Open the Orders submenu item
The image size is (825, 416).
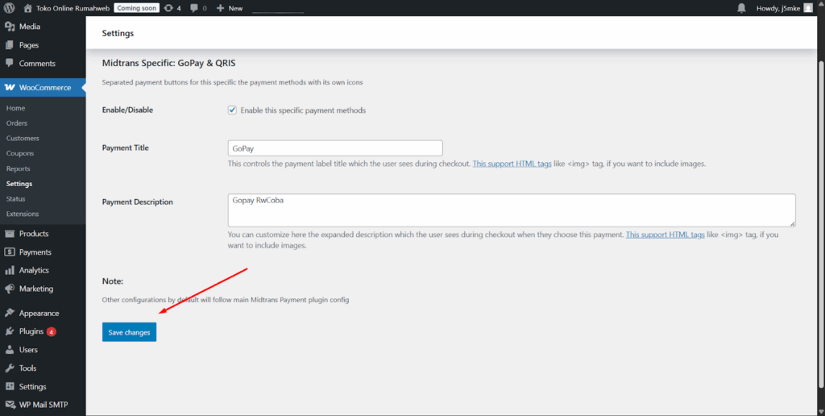click(x=17, y=123)
